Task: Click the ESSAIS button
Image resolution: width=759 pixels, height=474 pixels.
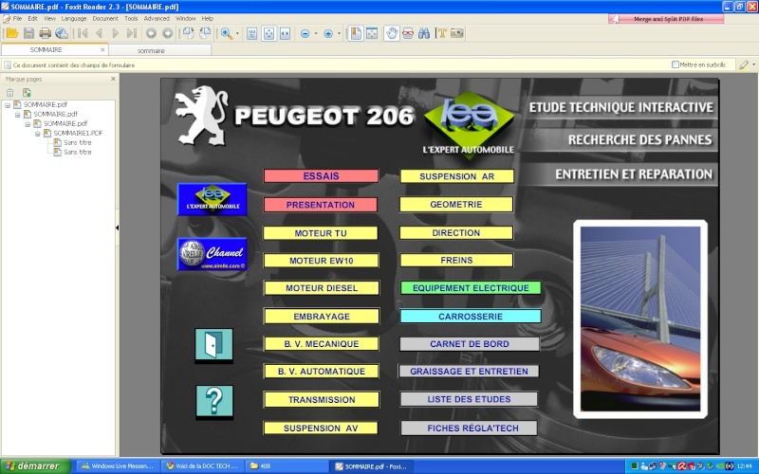Action: (x=321, y=176)
